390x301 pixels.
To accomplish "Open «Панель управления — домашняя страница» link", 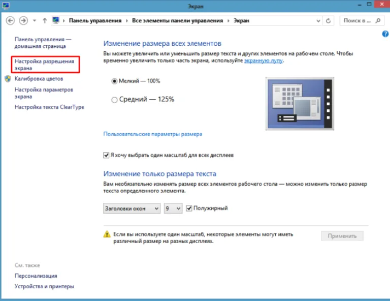I will point(43,43).
